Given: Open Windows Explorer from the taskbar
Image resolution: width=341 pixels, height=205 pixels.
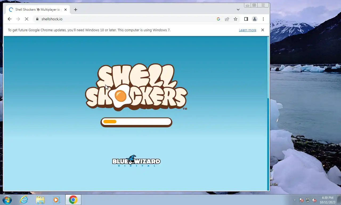Looking at the screenshot, I should click(40, 200).
